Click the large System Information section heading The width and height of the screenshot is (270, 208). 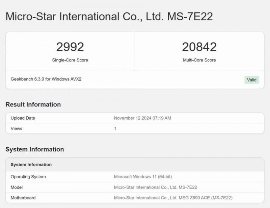point(34,149)
